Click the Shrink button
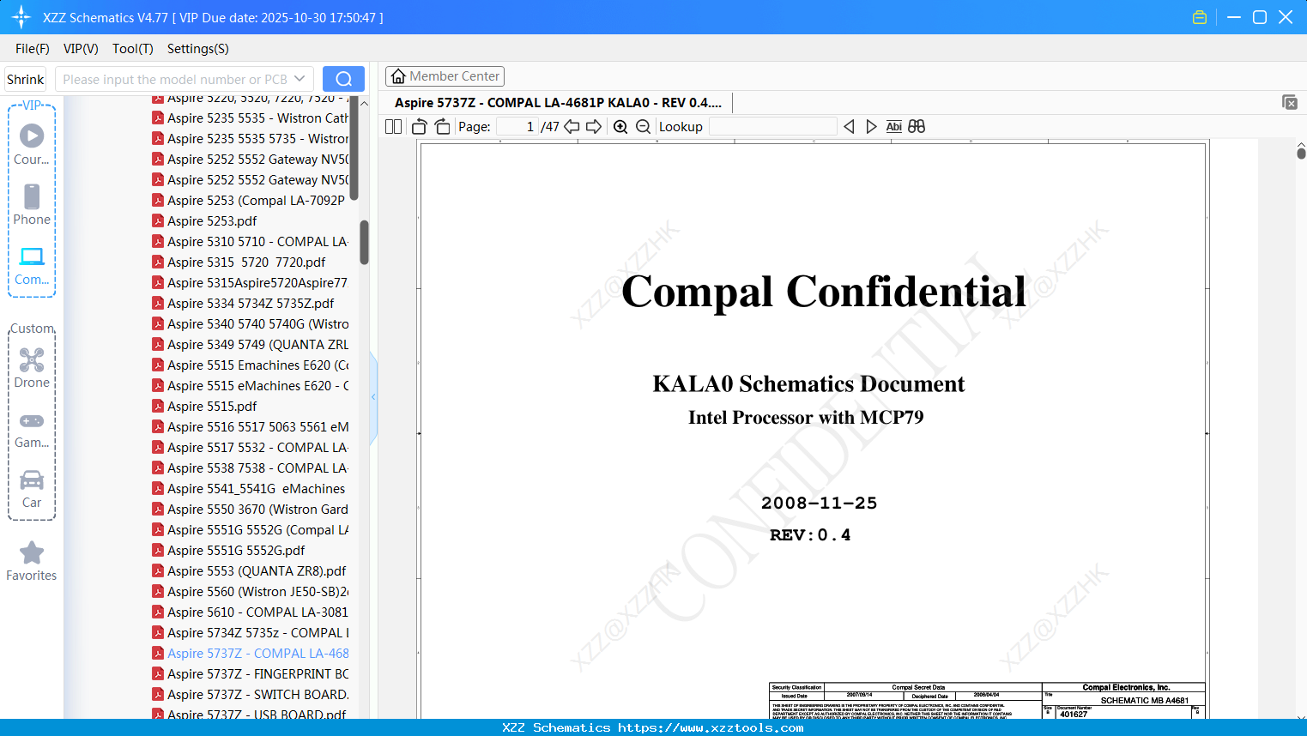 (25, 79)
